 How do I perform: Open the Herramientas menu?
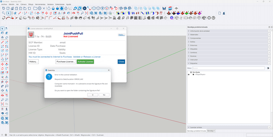pyautogui.click(x=40, y=4)
